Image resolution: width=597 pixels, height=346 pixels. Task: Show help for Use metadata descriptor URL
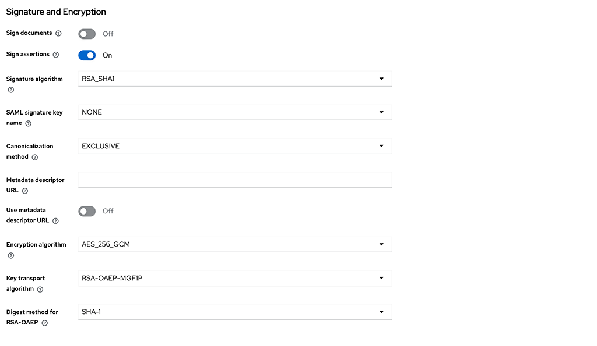pyautogui.click(x=55, y=220)
